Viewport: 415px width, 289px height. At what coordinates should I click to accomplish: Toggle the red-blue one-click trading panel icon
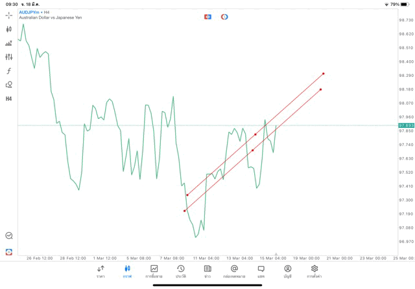(207, 17)
